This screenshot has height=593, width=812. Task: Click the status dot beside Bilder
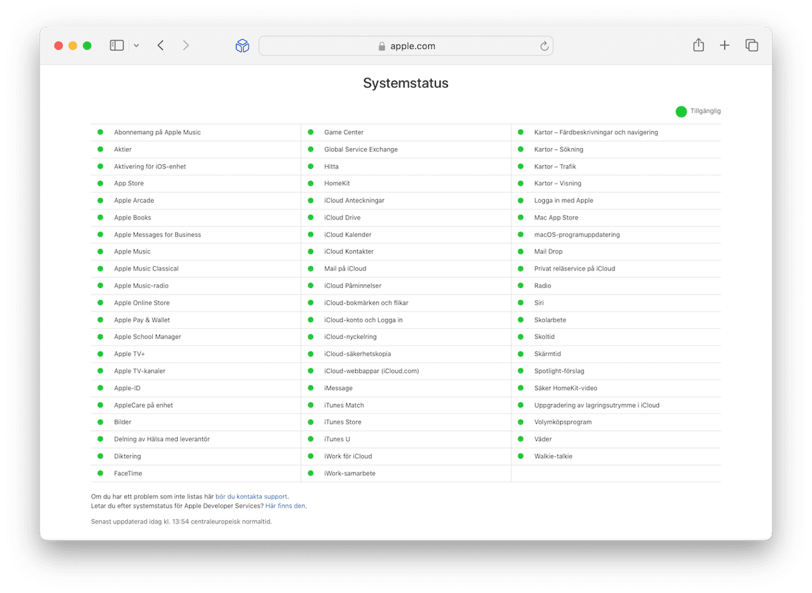[x=100, y=422]
